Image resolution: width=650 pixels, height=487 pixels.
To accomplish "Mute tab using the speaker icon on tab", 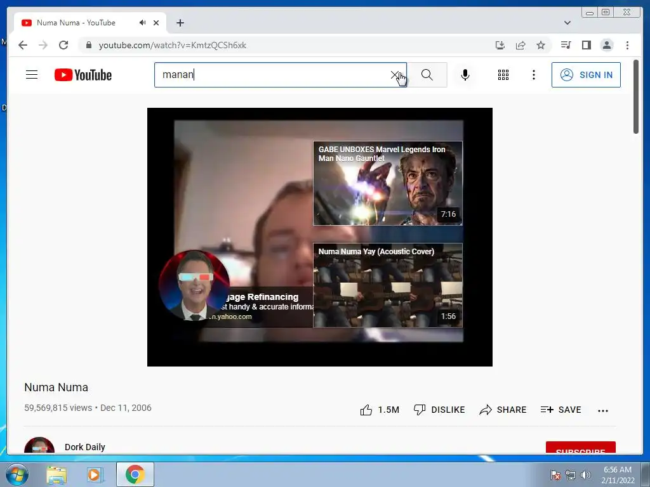I will coord(142,23).
